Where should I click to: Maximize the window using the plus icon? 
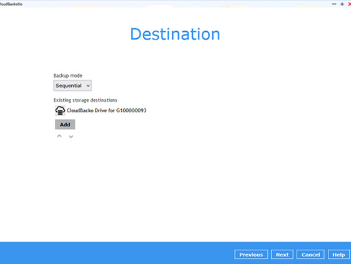tap(342, 4)
